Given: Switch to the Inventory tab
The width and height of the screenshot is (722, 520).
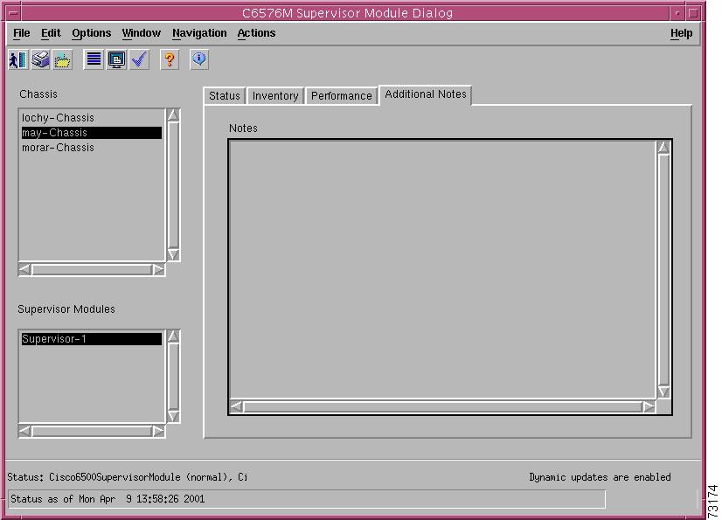Looking at the screenshot, I should pos(275,96).
